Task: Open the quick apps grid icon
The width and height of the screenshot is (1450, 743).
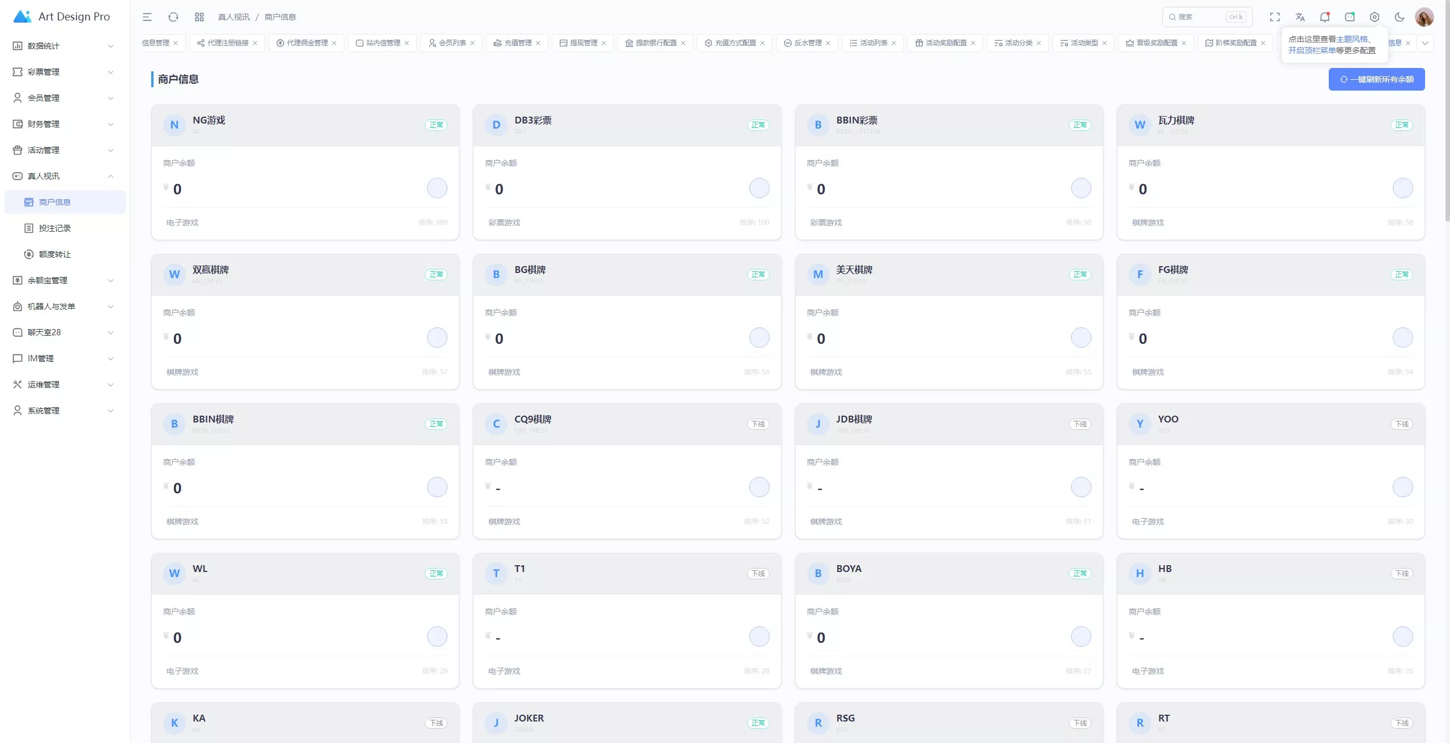Action: [x=199, y=17]
